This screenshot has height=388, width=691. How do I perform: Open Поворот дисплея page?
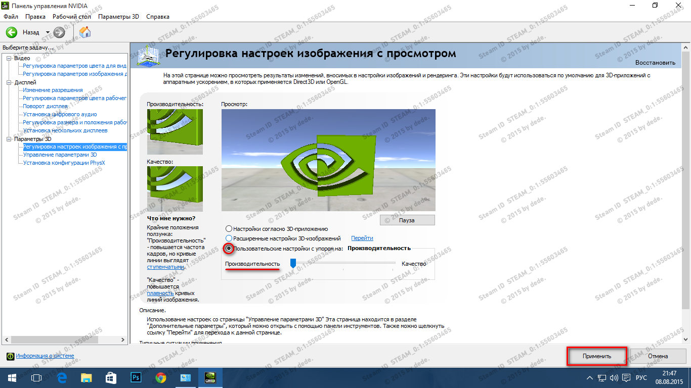tap(45, 107)
